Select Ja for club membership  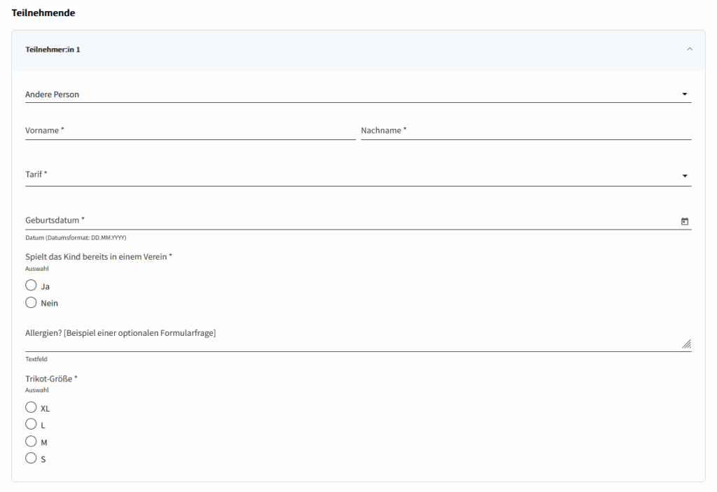[x=31, y=286]
